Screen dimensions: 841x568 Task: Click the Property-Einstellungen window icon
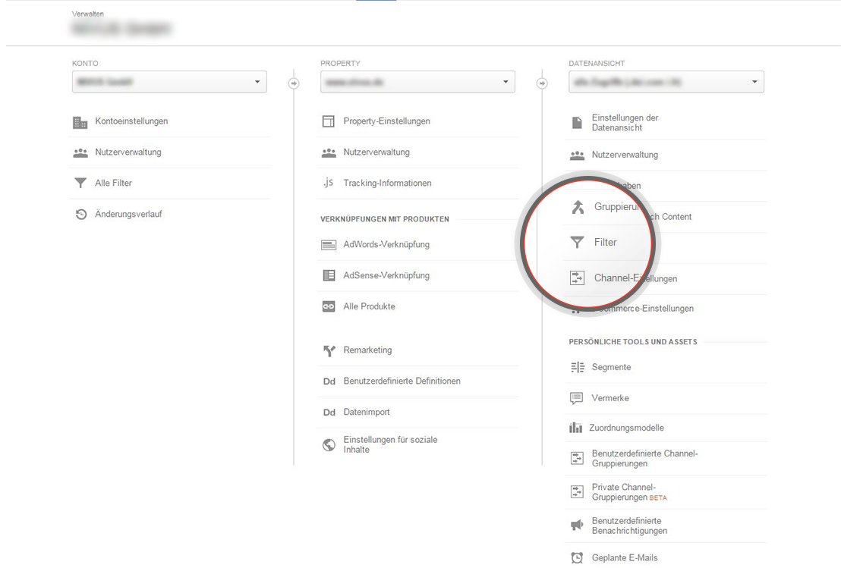[x=328, y=121]
